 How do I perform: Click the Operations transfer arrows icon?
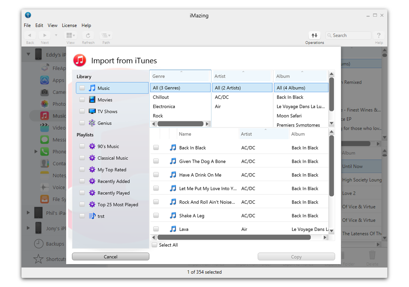point(314,35)
